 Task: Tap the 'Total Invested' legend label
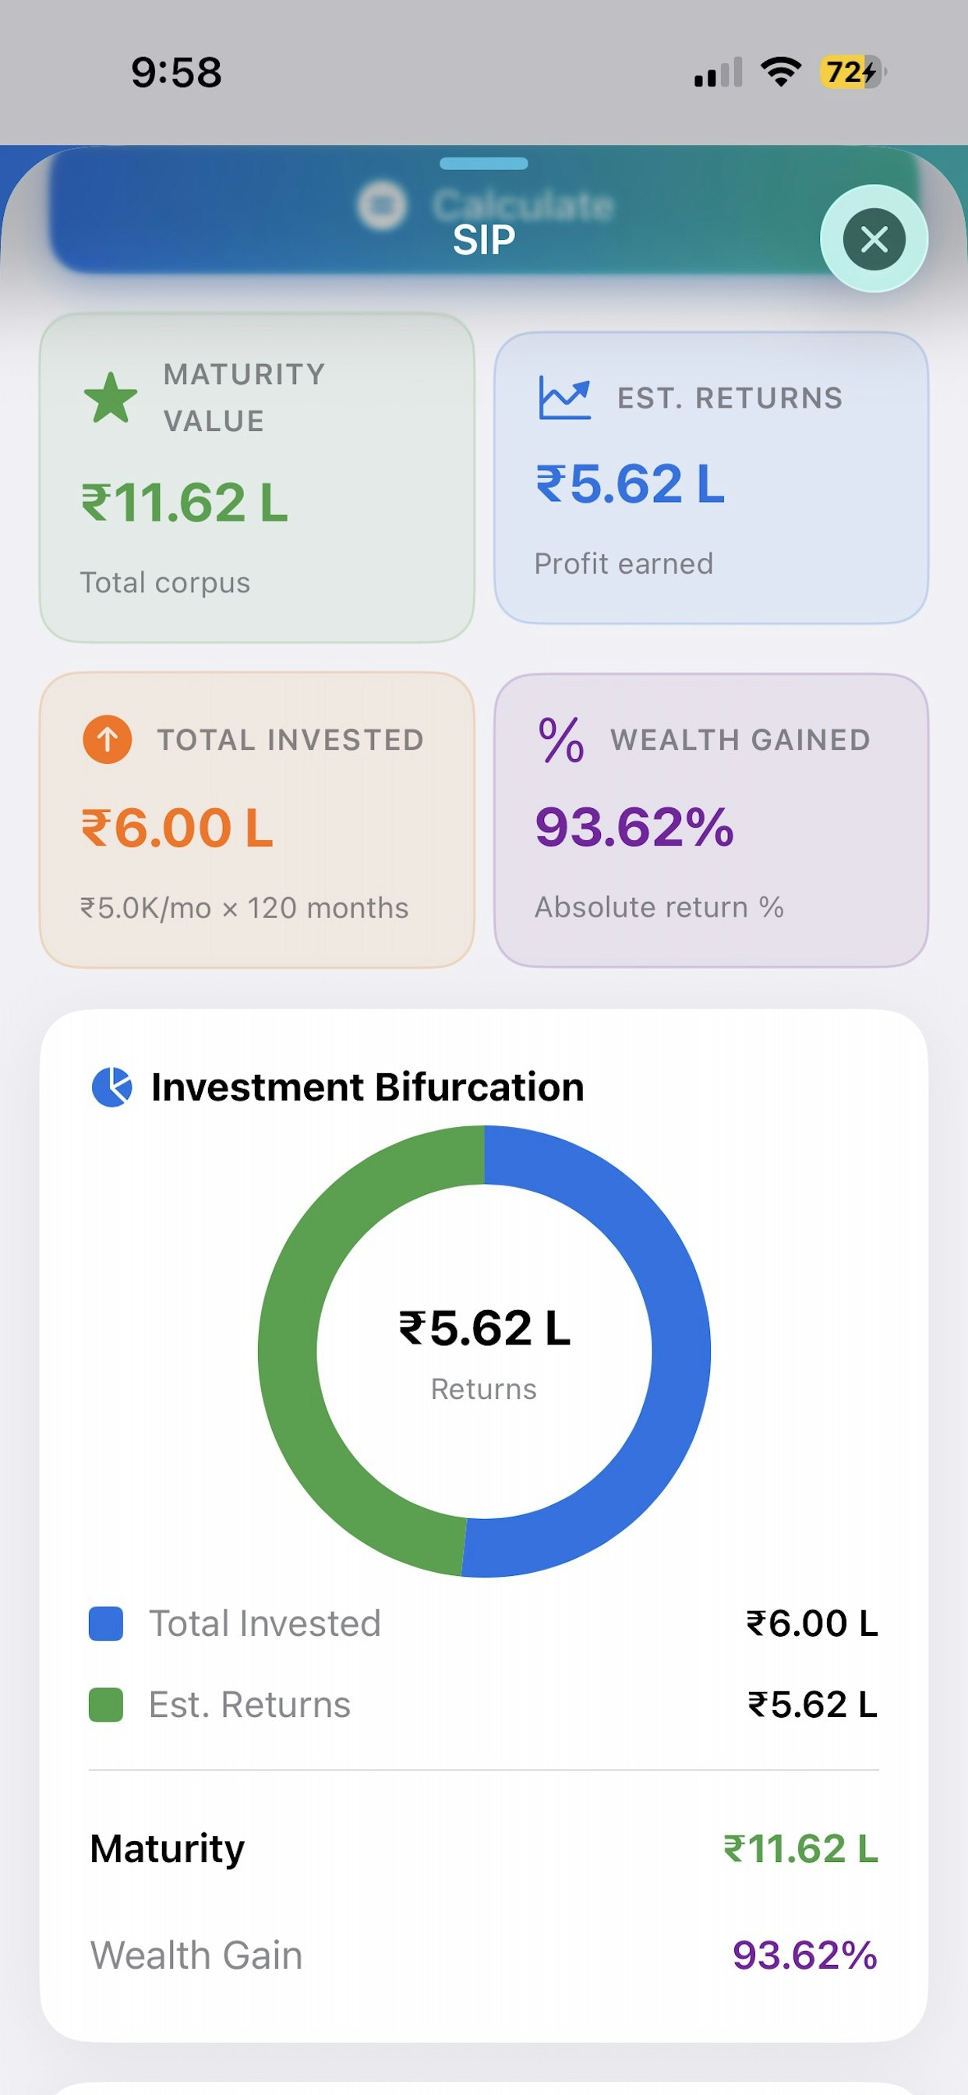[265, 1623]
